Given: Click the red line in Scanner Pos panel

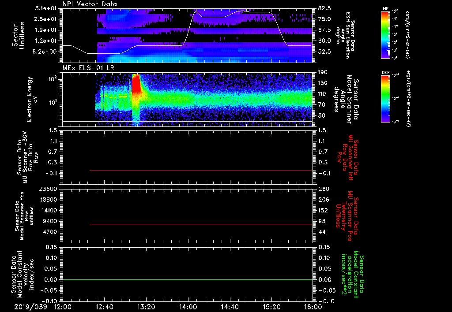Looking at the screenshot, I should 201,224.
